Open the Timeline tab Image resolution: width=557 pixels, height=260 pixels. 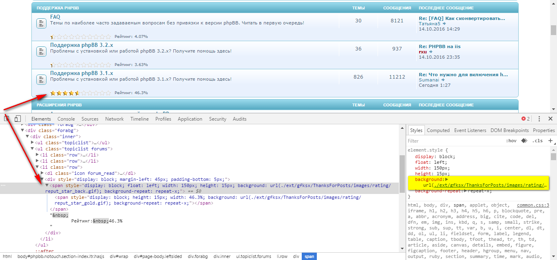tap(139, 119)
